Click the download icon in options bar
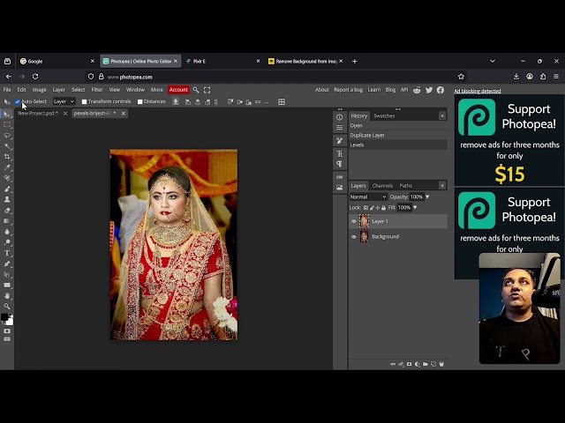The width and height of the screenshot is (565, 423). [176, 102]
